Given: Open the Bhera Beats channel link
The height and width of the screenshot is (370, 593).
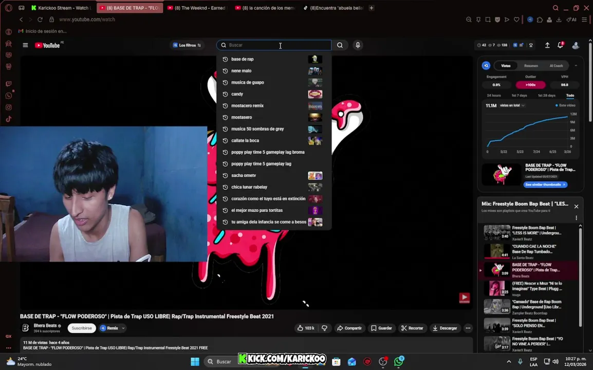Looking at the screenshot, I should click(x=45, y=325).
